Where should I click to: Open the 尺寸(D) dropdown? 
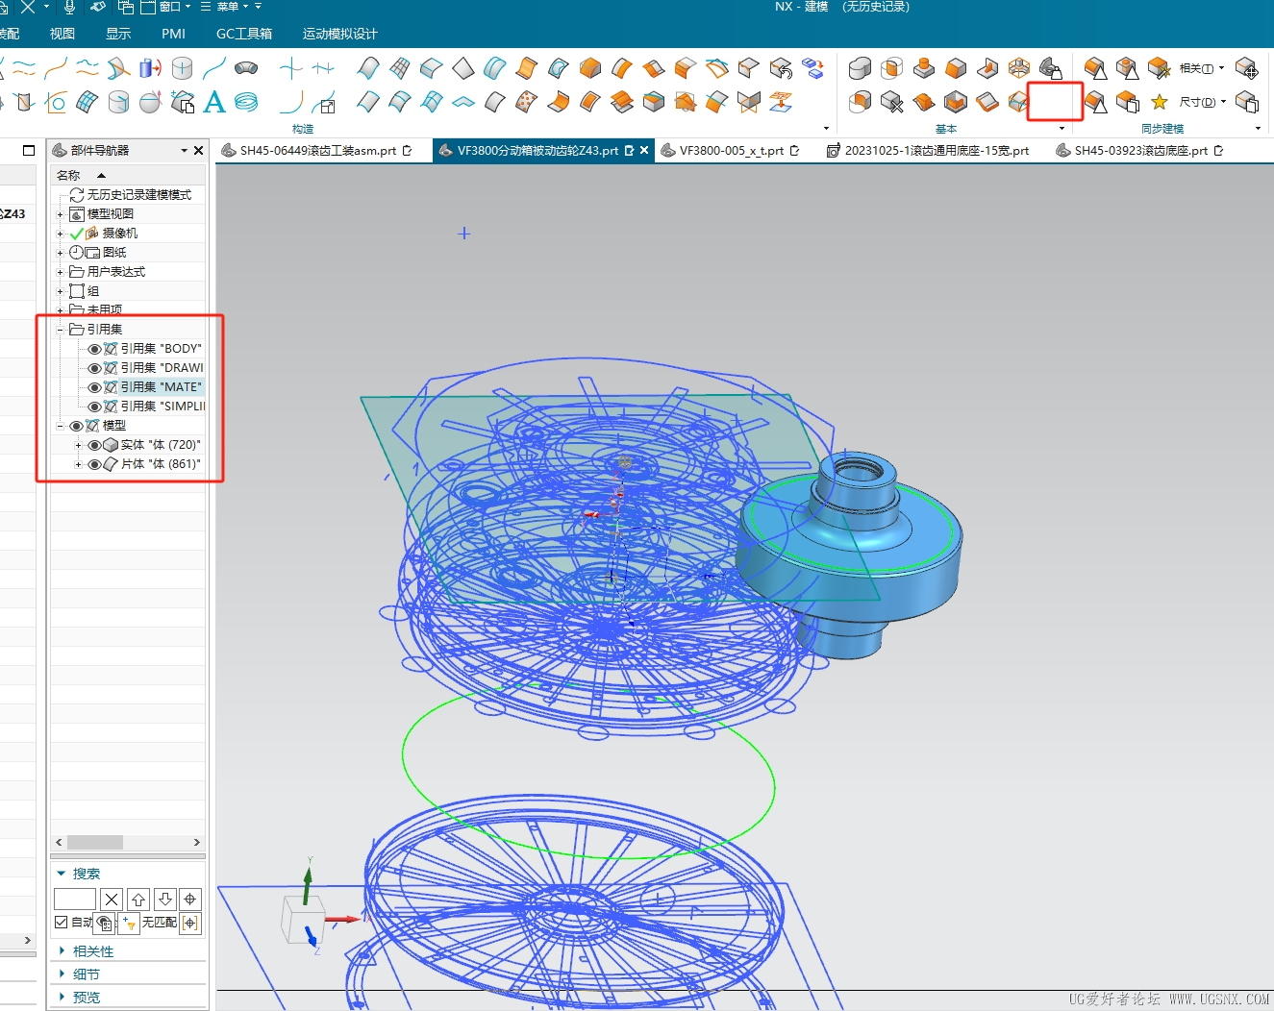[1203, 102]
